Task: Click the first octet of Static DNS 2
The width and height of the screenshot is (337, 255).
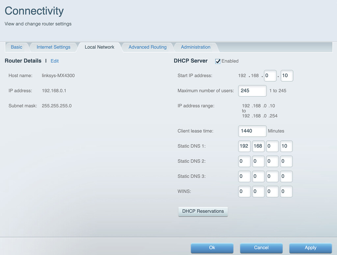Action: coord(244,161)
